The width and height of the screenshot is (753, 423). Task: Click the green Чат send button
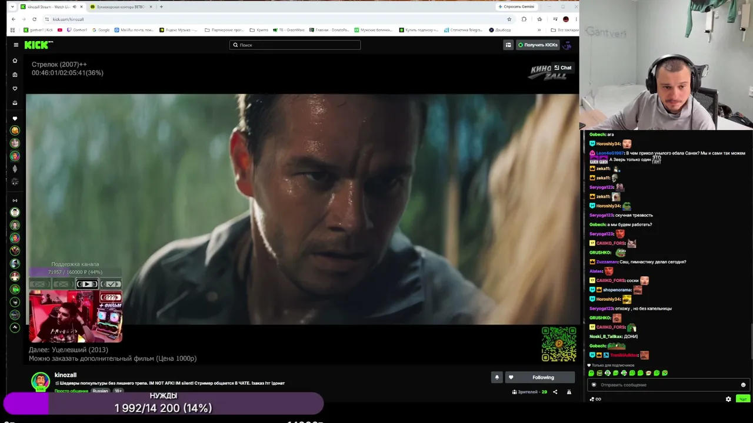click(743, 399)
